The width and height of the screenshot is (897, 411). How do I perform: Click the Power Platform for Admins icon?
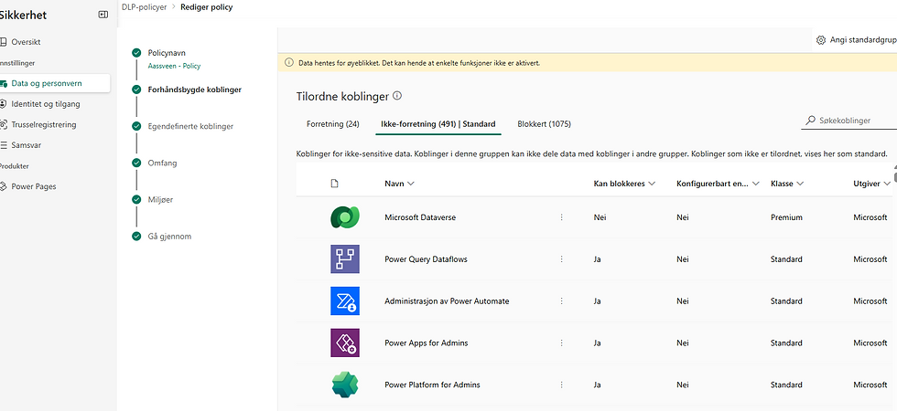[x=345, y=385]
